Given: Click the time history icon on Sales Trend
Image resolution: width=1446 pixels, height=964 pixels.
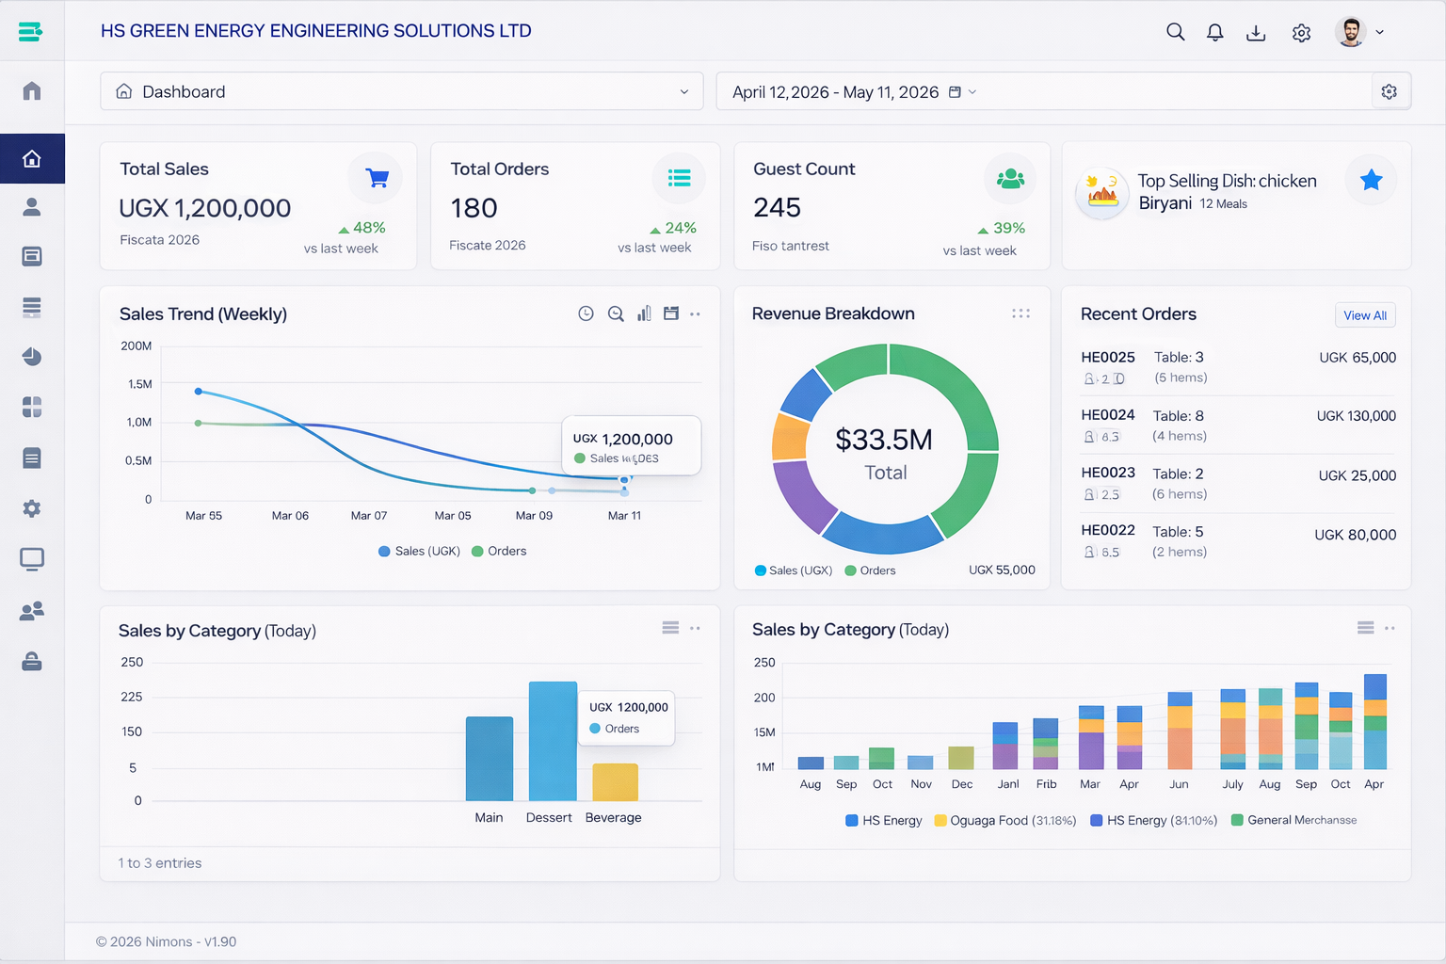Looking at the screenshot, I should click(x=586, y=313).
